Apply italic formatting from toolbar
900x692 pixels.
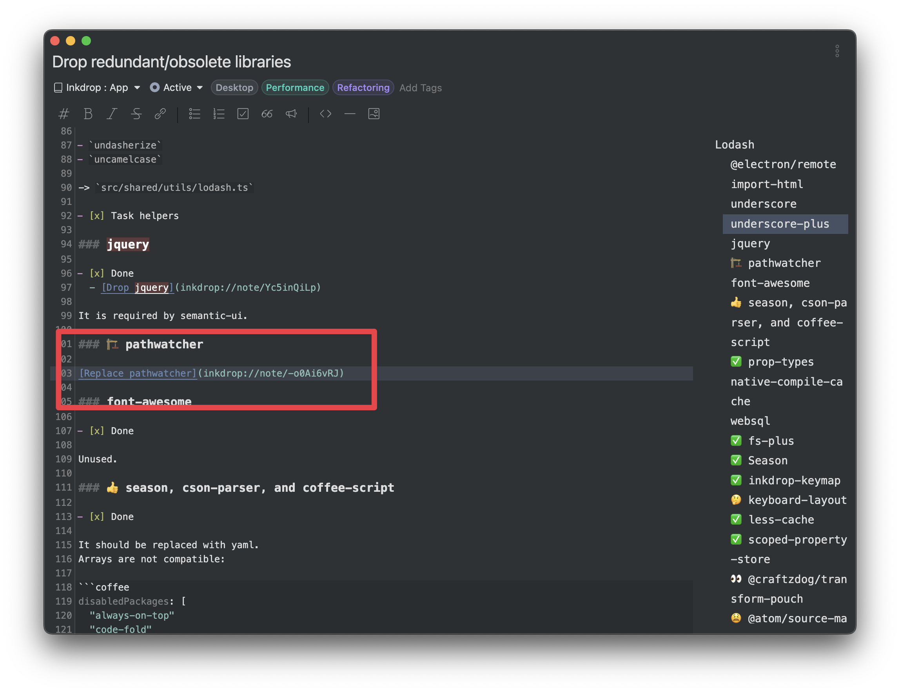(x=112, y=114)
